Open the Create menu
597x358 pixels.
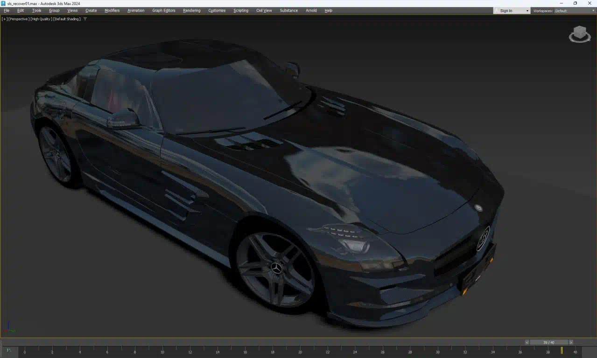click(x=91, y=10)
